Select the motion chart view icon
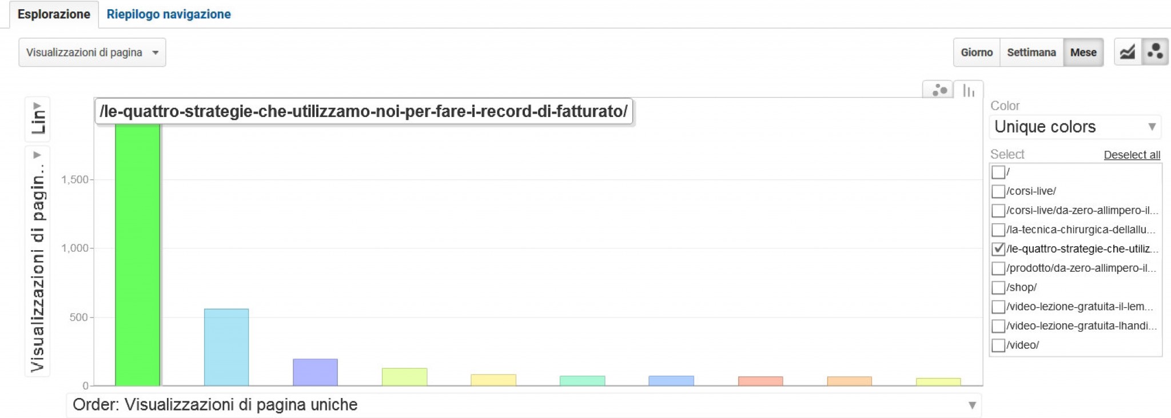 pos(1155,53)
